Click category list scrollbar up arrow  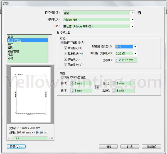point(50,37)
